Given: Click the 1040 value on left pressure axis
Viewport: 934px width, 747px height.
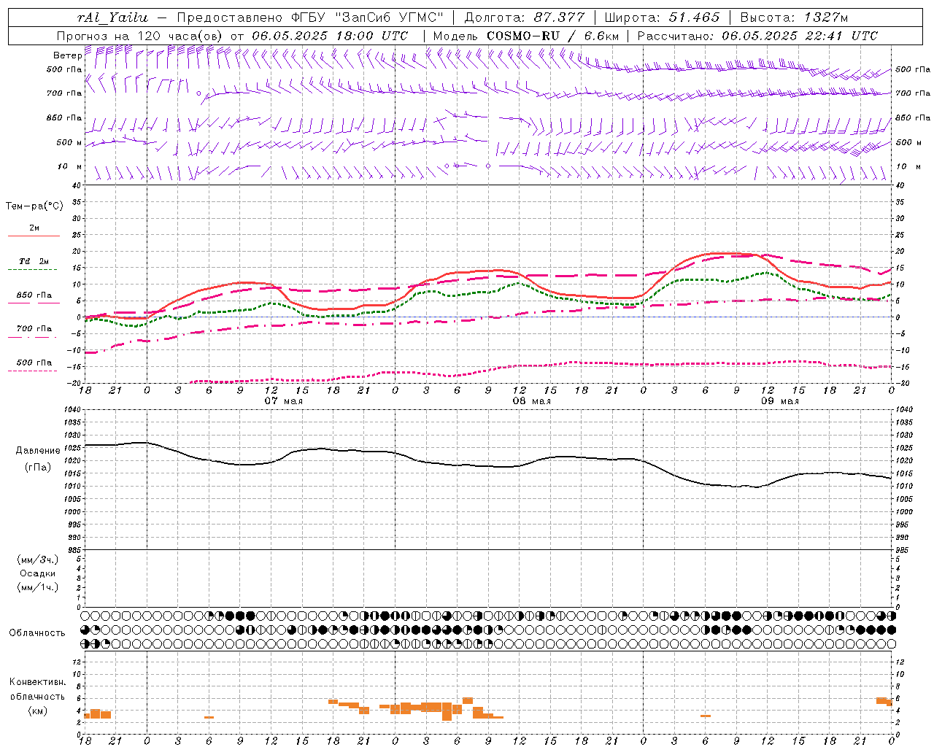Looking at the screenshot, I should pyautogui.click(x=72, y=410).
